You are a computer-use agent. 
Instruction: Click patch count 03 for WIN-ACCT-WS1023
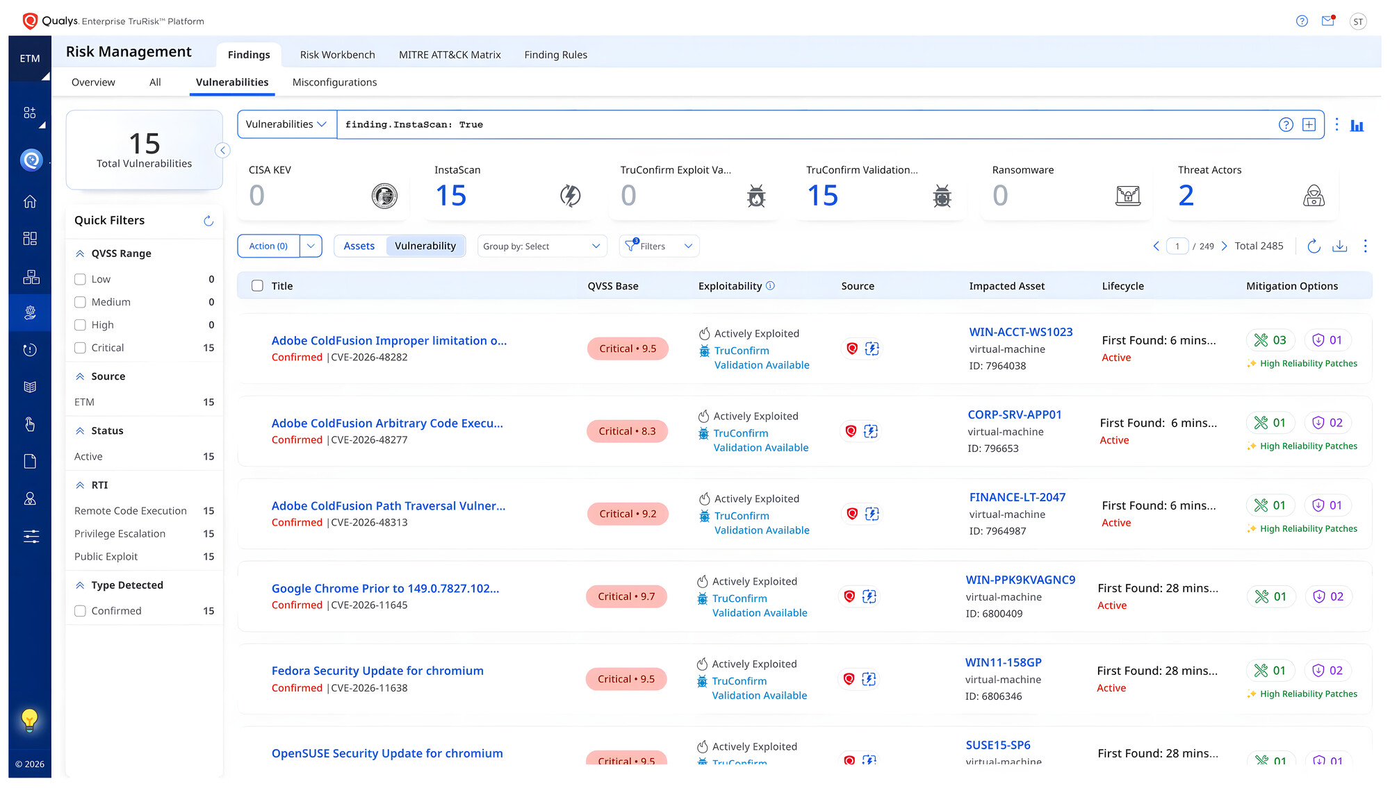pyautogui.click(x=1270, y=340)
